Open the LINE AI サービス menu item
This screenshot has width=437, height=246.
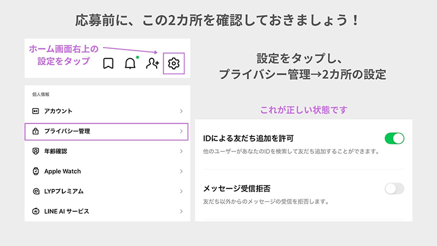pos(66,212)
